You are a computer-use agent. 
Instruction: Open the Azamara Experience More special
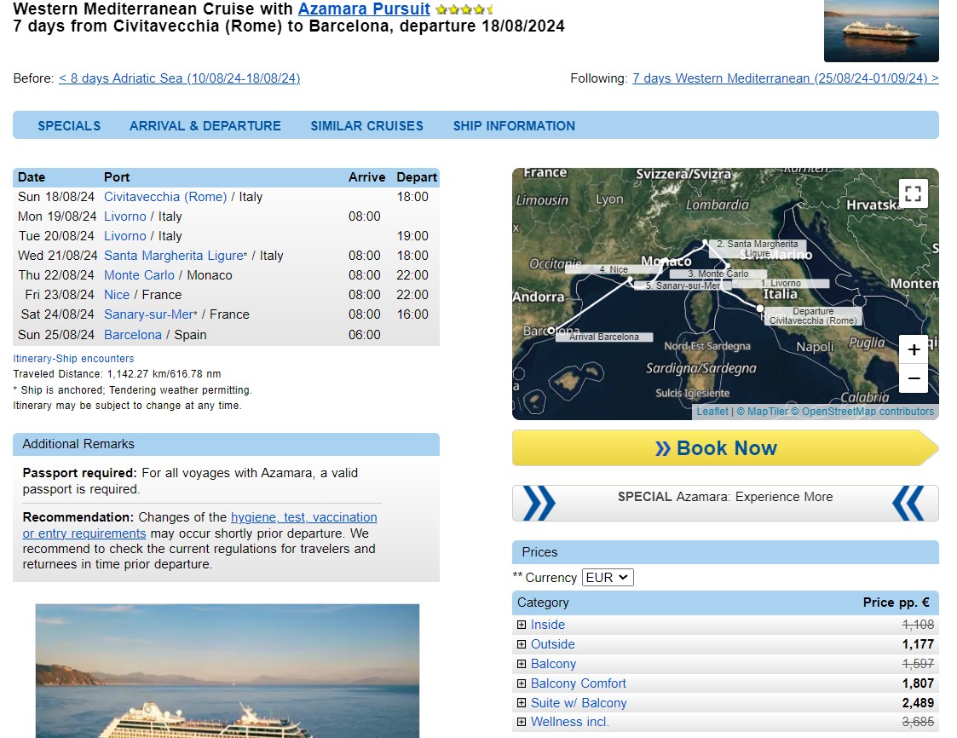(x=725, y=497)
